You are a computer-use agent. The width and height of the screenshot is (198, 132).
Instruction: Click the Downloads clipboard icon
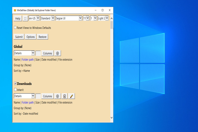coord(65,96)
